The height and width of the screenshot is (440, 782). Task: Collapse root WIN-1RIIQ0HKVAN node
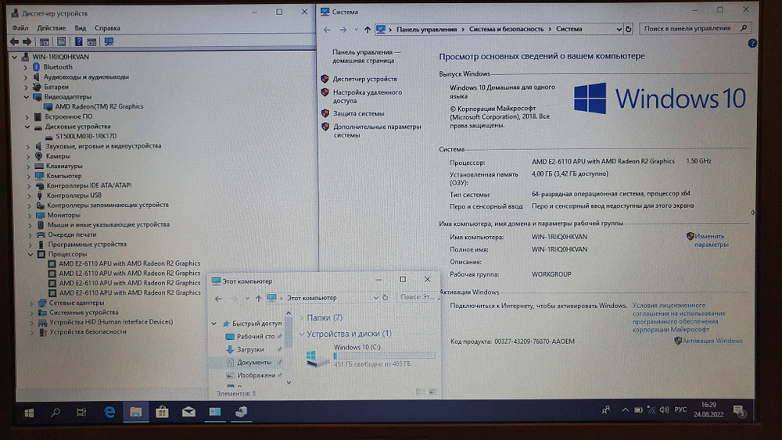coord(15,57)
